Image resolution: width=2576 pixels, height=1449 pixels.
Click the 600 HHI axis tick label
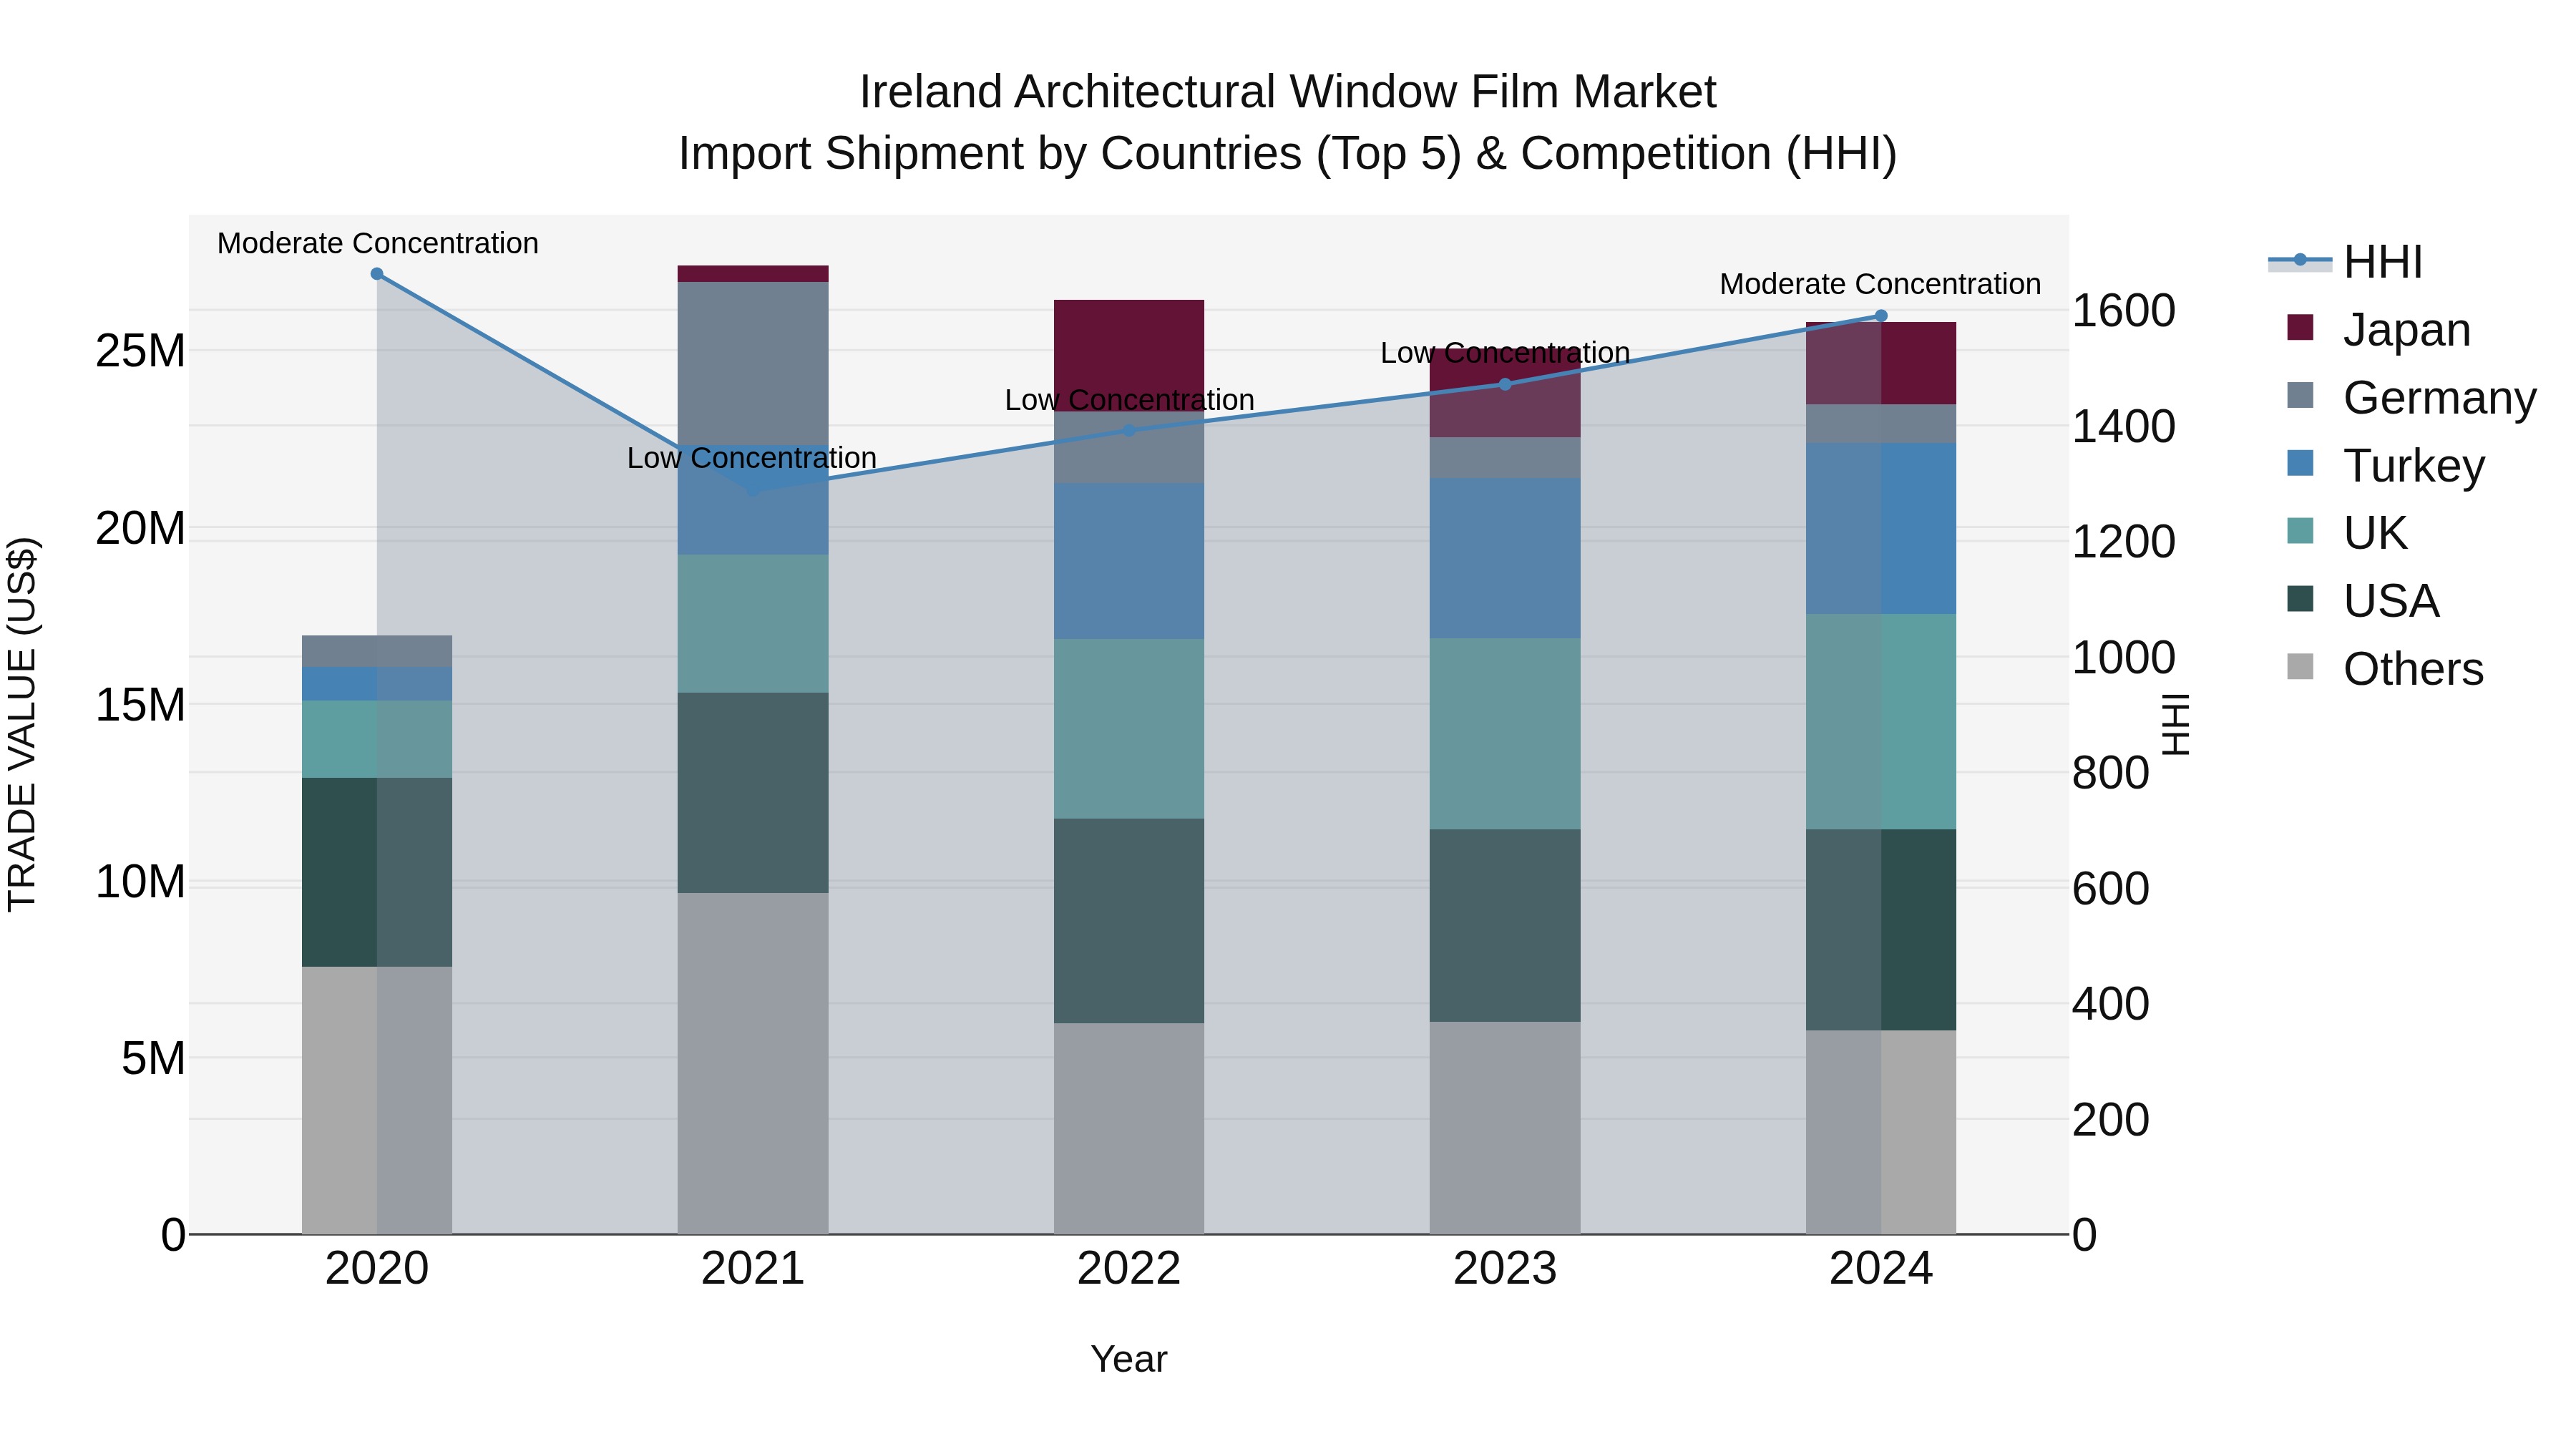tap(2110, 889)
